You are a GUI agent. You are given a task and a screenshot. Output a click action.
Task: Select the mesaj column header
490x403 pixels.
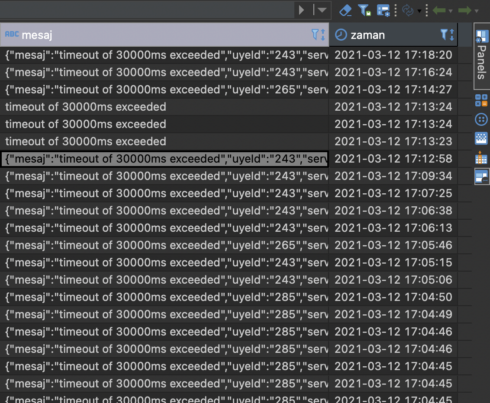tap(164, 35)
